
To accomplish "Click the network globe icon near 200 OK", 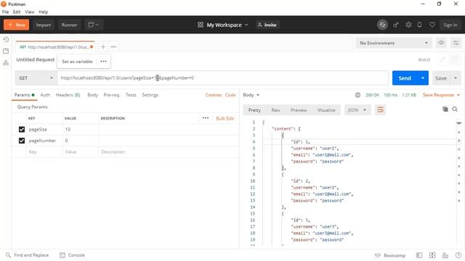I will (357, 95).
